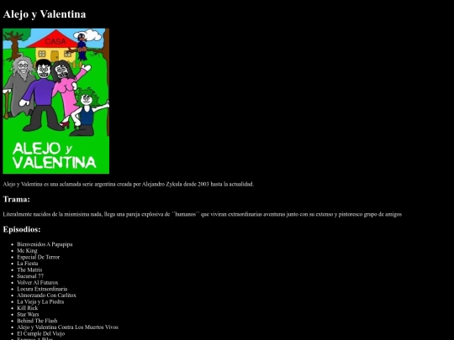Screen dimensions: 454x340
Task: Click Alejo y Valentina Contra Los Muertos Vivos
Action: (x=68, y=327)
